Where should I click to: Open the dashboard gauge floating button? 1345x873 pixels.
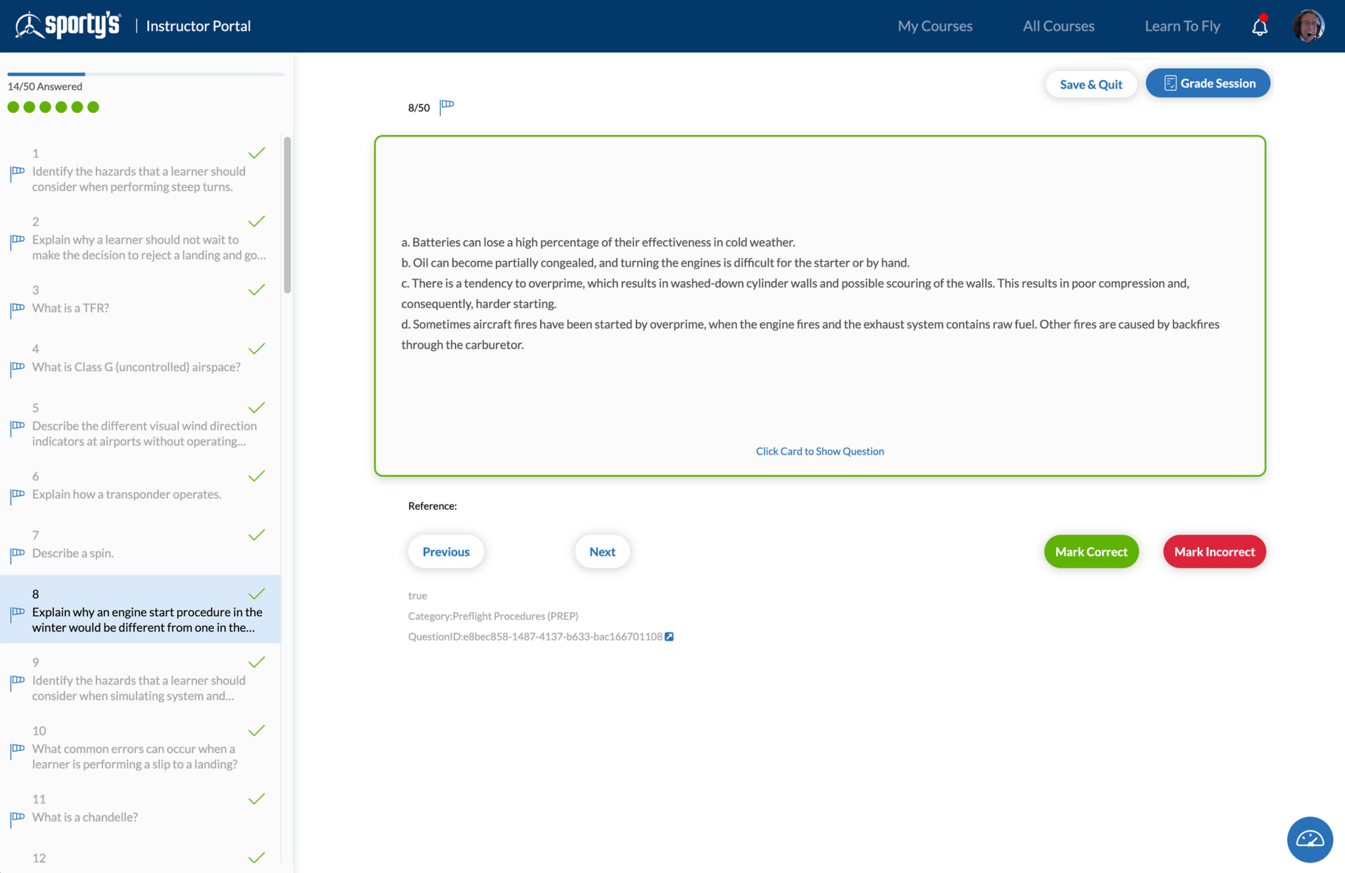[1310, 839]
